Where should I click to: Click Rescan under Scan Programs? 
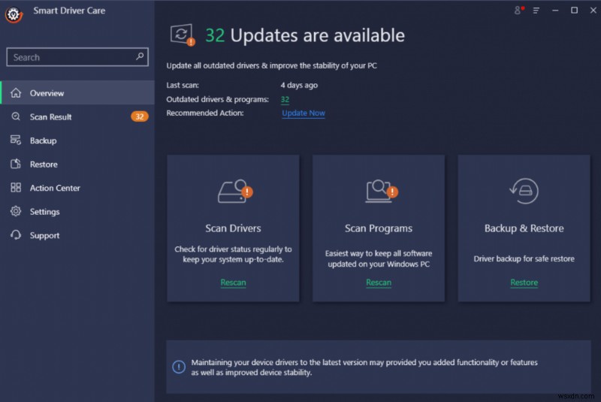click(x=379, y=283)
